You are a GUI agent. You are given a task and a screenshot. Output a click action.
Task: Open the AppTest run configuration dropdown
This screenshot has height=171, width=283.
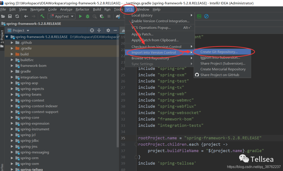click(x=62, y=16)
